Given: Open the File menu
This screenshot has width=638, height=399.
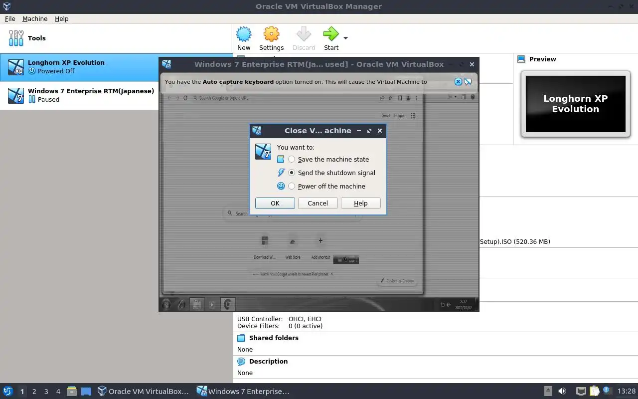Looking at the screenshot, I should click(10, 18).
